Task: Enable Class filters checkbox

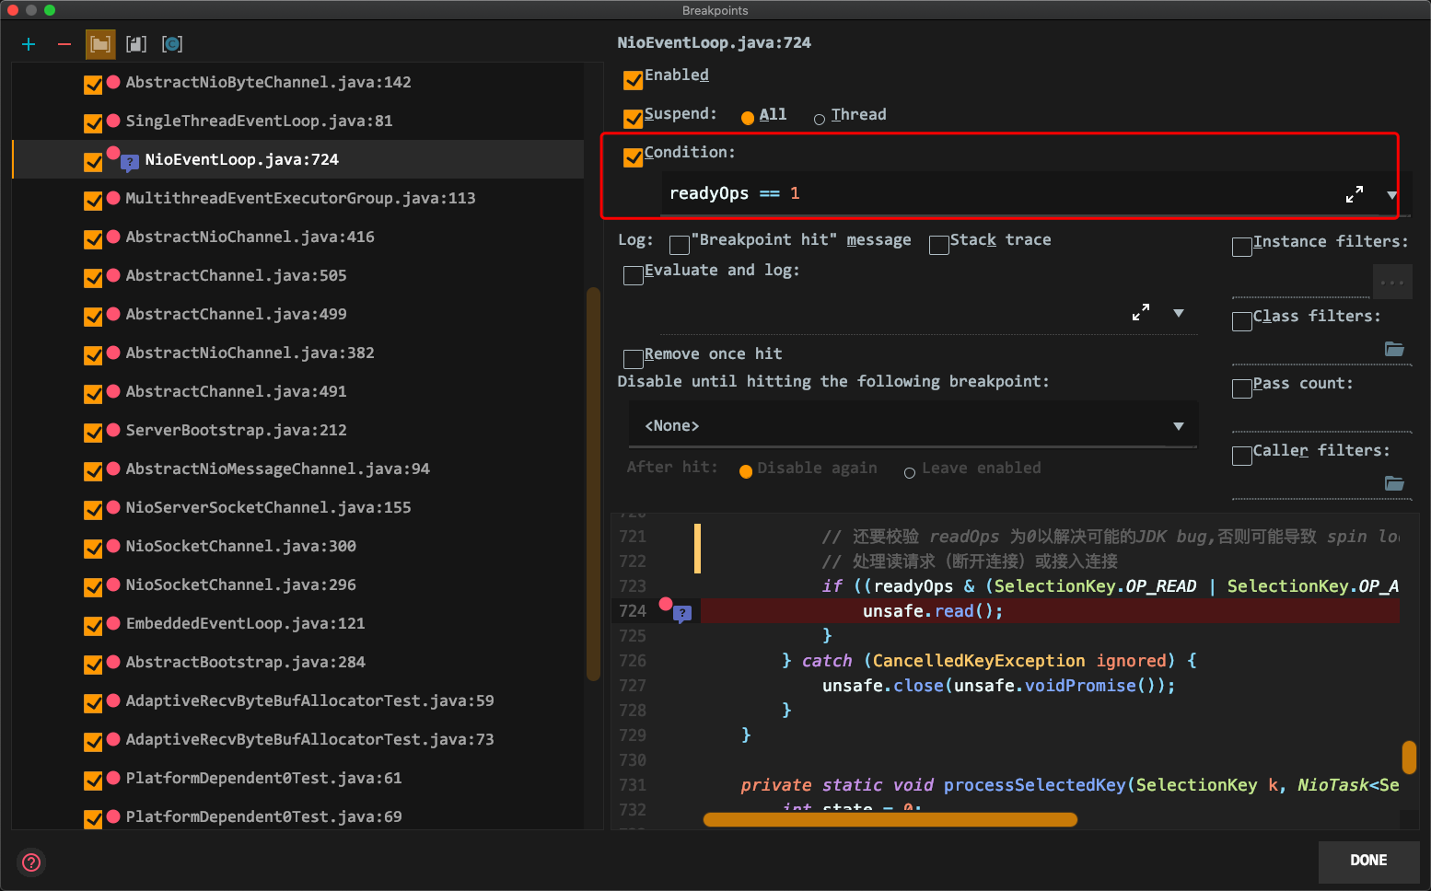Action: [x=1241, y=321]
